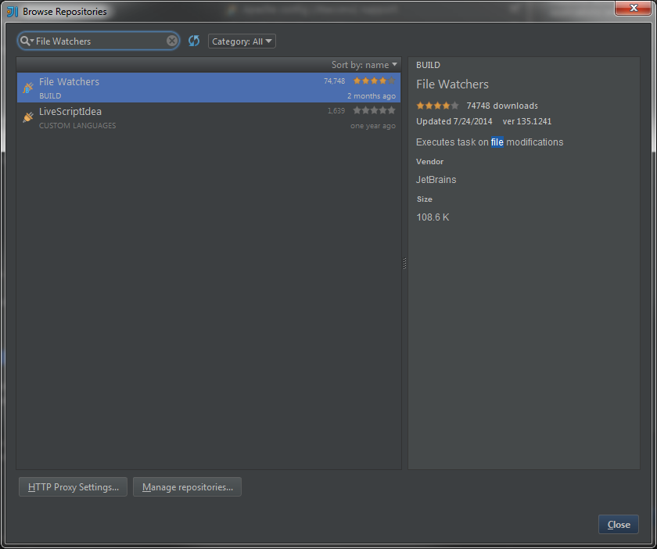Click inside the File Watchers search field
The height and width of the screenshot is (549, 657).
click(x=100, y=41)
